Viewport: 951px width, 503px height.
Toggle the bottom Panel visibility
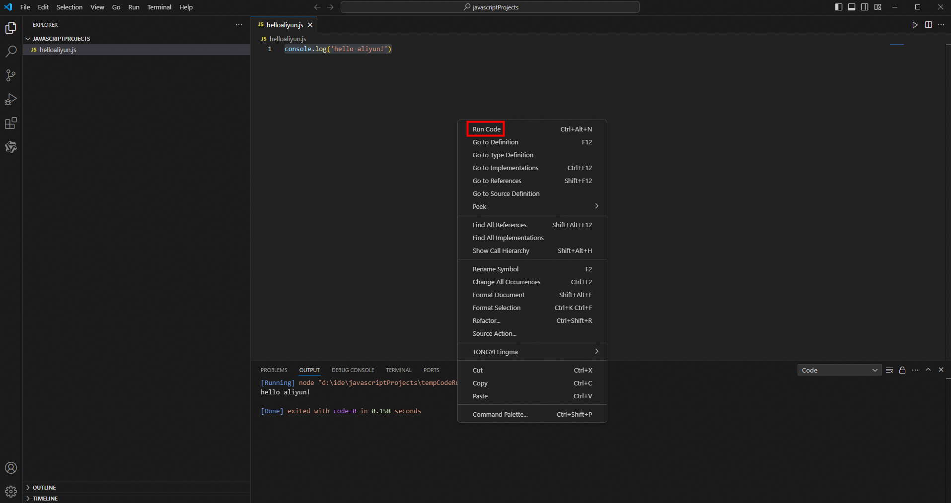pos(852,7)
